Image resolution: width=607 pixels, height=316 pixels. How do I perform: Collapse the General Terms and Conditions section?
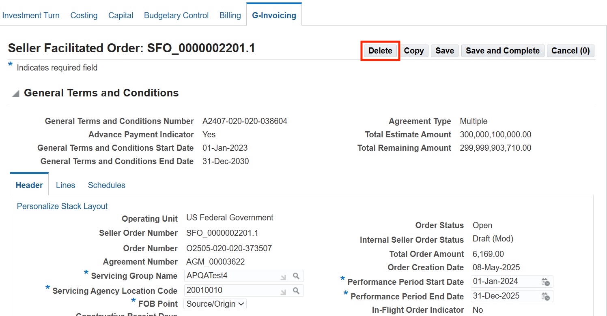coord(15,94)
